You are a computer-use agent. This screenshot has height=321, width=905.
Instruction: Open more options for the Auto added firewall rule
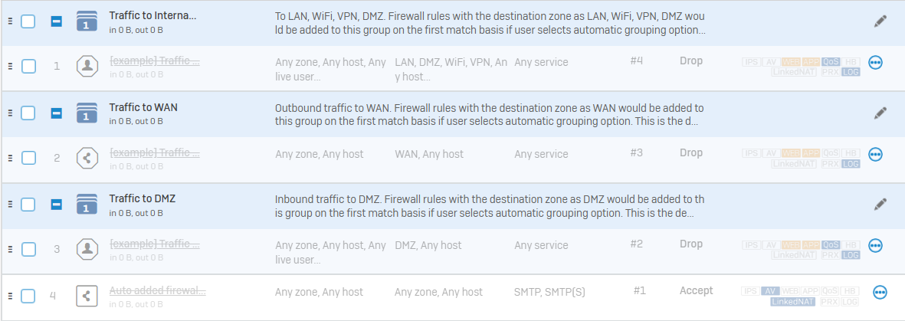pos(880,293)
